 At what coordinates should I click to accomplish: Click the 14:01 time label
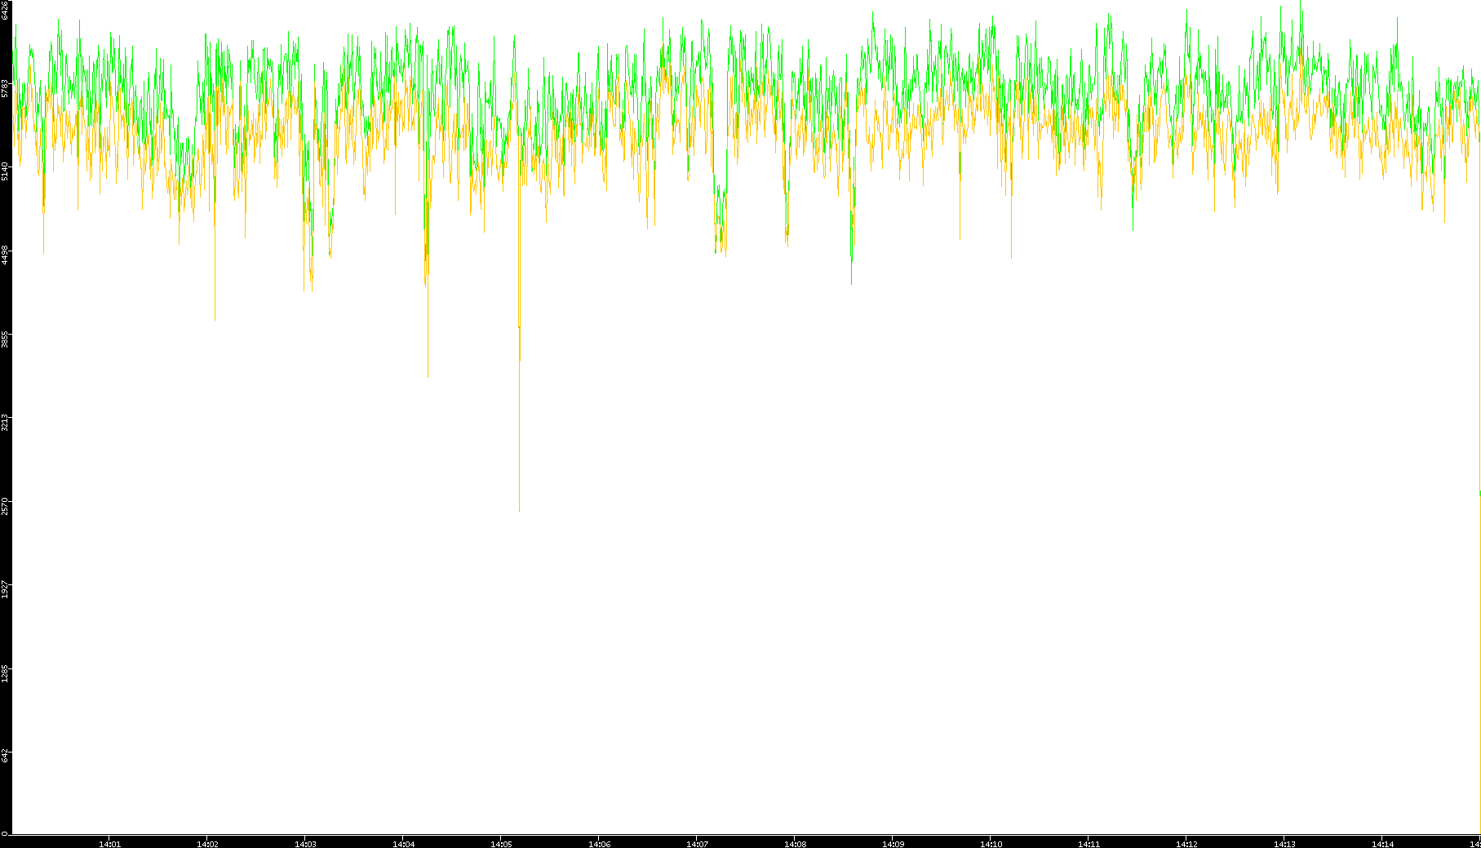109,844
